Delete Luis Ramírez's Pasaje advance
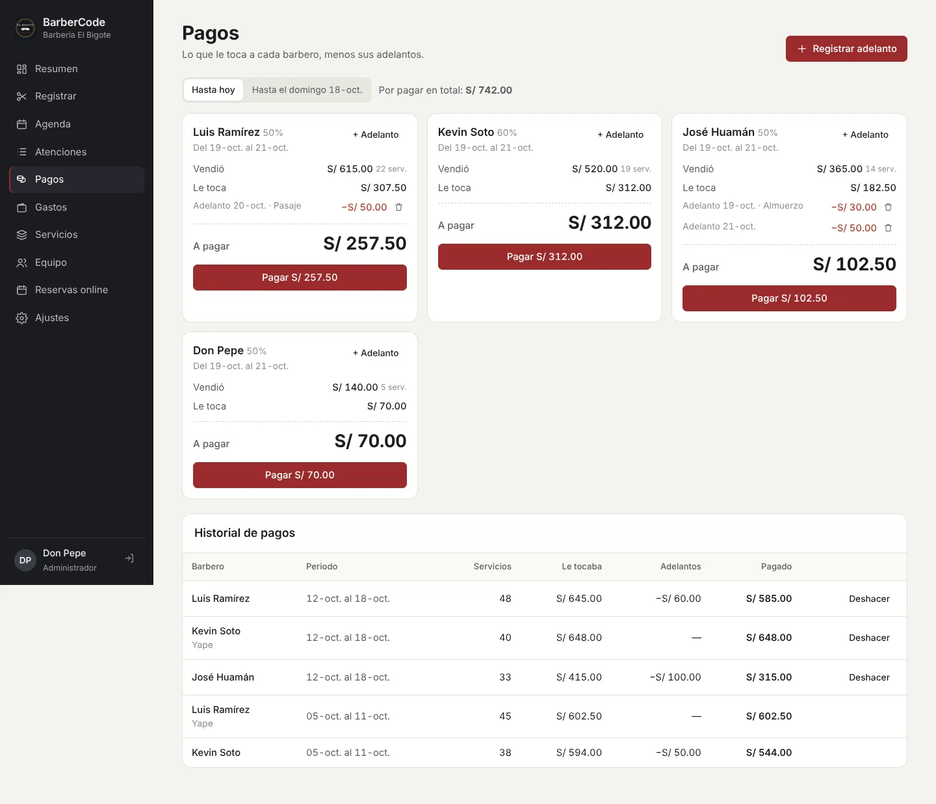The width and height of the screenshot is (936, 804). [399, 207]
